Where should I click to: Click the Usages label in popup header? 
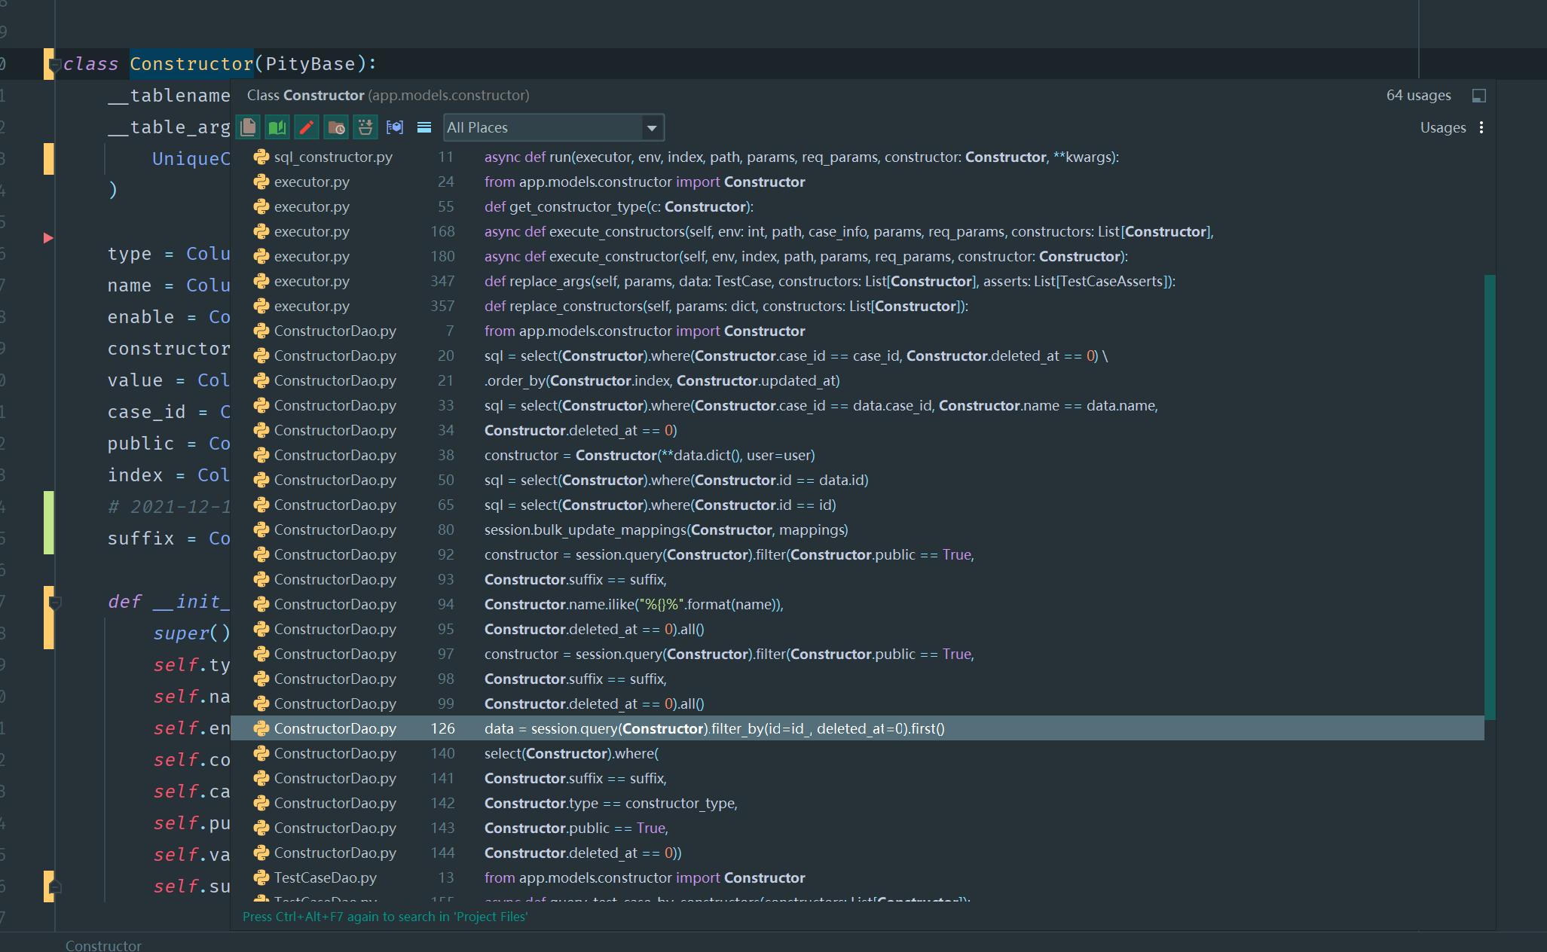tap(1442, 127)
